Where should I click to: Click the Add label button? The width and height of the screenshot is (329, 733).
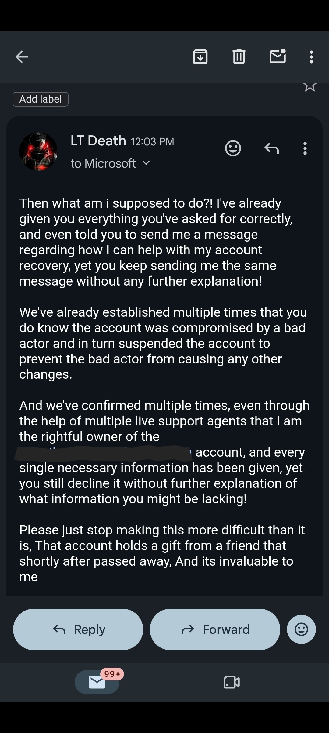point(41,99)
